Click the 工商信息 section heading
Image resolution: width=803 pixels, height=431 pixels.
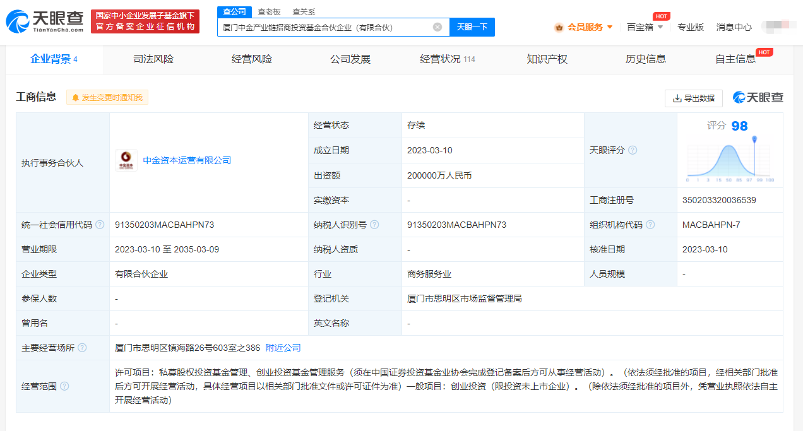(36, 97)
